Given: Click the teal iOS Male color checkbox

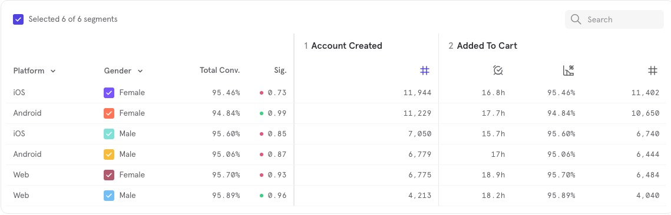Looking at the screenshot, I should [109, 133].
